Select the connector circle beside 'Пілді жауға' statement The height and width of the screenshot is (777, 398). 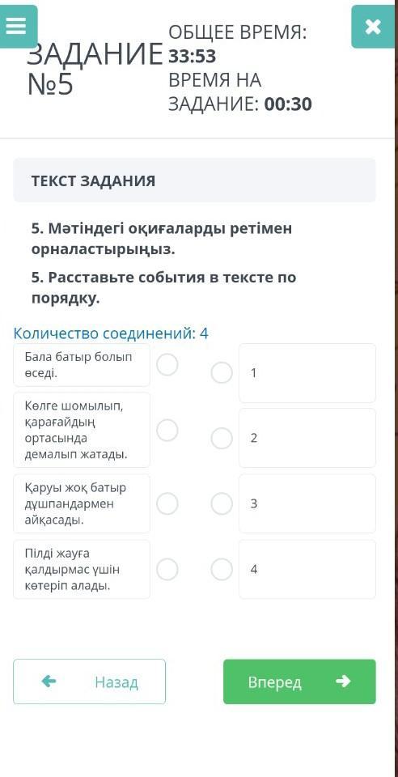pyautogui.click(x=167, y=569)
